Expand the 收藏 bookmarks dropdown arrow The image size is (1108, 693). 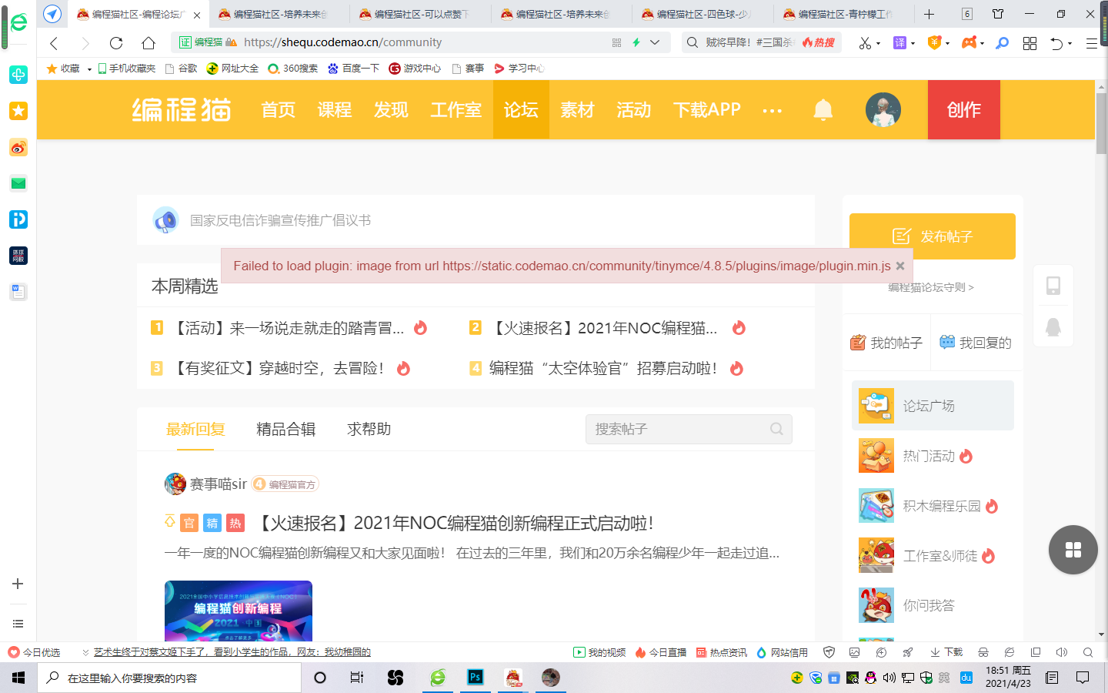pyautogui.click(x=89, y=69)
